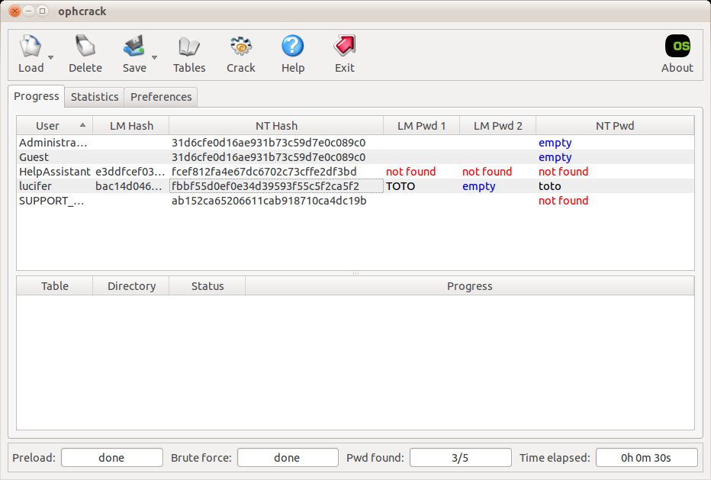Expand the Save dropdown arrow

click(x=154, y=57)
